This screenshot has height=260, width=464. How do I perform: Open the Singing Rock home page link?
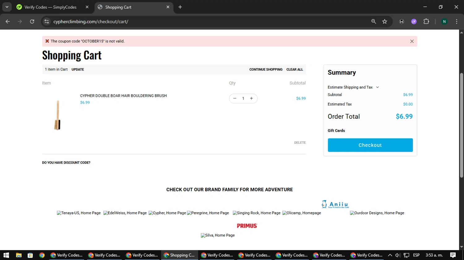(x=256, y=213)
